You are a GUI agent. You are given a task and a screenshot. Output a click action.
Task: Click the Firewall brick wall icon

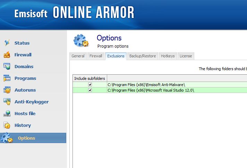coord(7,55)
